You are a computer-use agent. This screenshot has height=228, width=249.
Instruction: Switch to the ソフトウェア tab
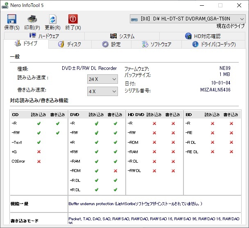156,44
